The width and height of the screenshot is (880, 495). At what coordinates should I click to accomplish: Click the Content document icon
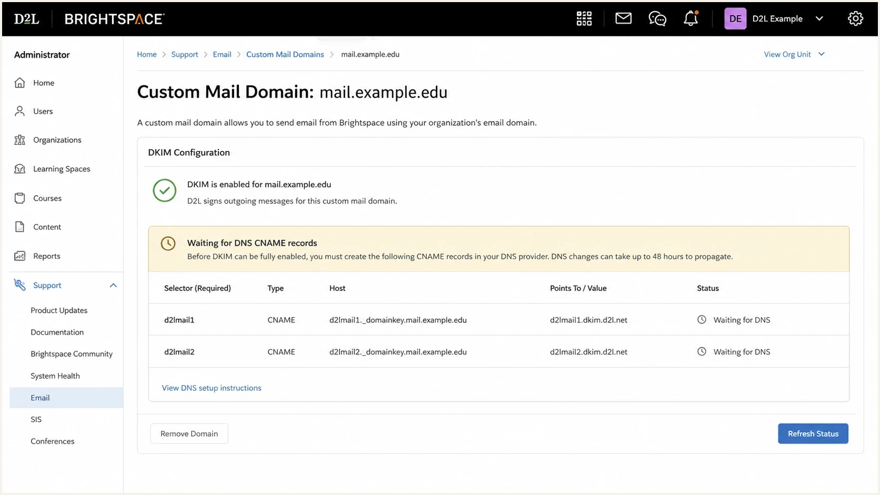[x=20, y=227]
